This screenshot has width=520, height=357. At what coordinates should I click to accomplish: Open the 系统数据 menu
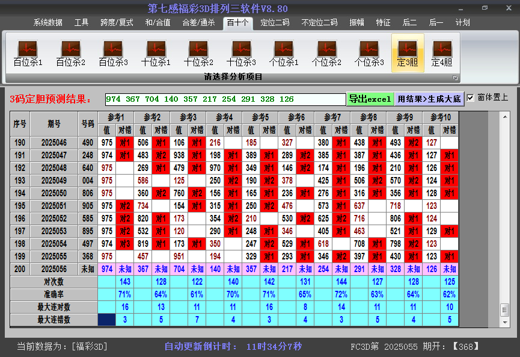tap(47, 22)
